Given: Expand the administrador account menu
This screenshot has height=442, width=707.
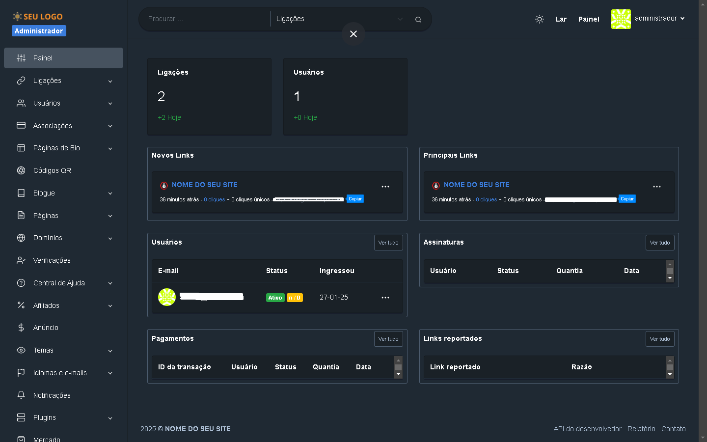Looking at the screenshot, I should pos(648,19).
